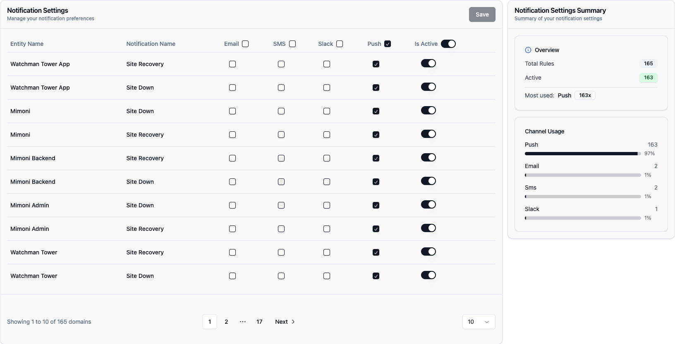Uncheck Push for Watchman Tower Site Down
The width and height of the screenshot is (675, 344).
click(x=376, y=276)
